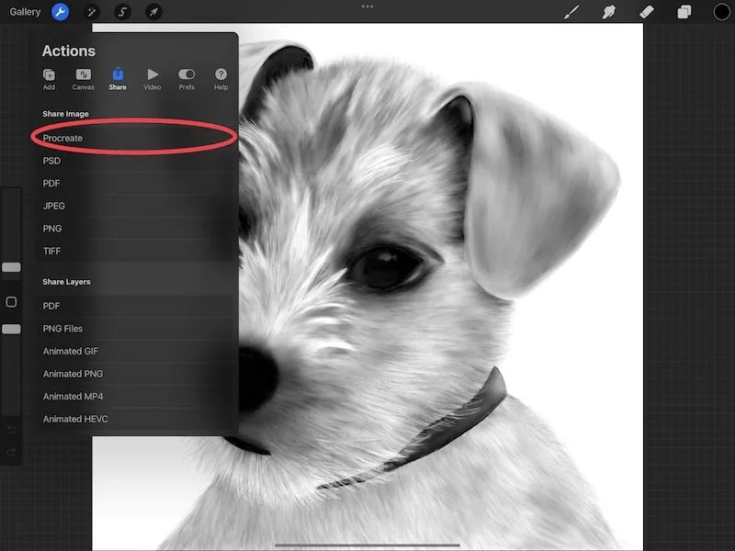Switch to the Video tab in Actions
This screenshot has height=551, width=735.
[x=152, y=78]
